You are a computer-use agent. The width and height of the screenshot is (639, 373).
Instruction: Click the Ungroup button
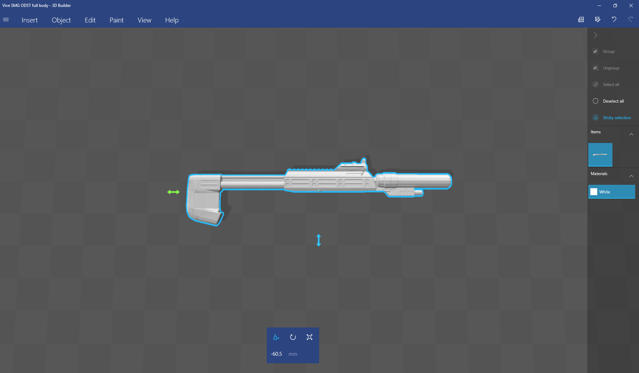coord(611,68)
